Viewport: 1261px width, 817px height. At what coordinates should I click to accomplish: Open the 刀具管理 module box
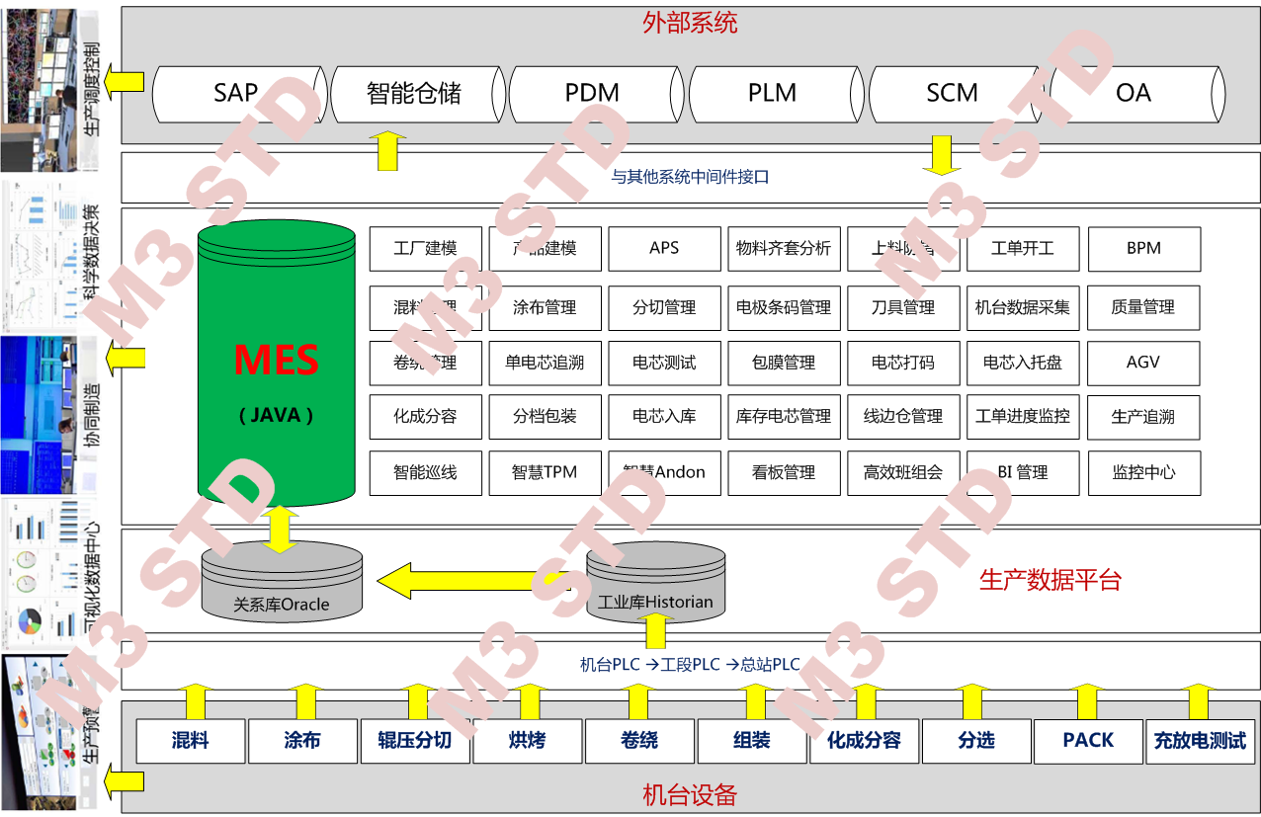(903, 307)
